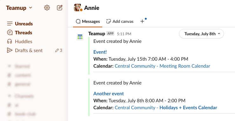Click the drafts count pencil badge showing 3
Screen dimensions: 235x121
pyautogui.click(x=59, y=50)
